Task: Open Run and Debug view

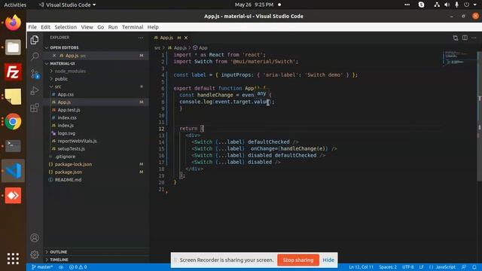Action: 35,90
